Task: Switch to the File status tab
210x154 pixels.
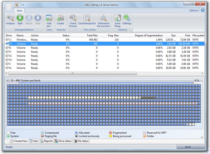Action: click(x=81, y=141)
